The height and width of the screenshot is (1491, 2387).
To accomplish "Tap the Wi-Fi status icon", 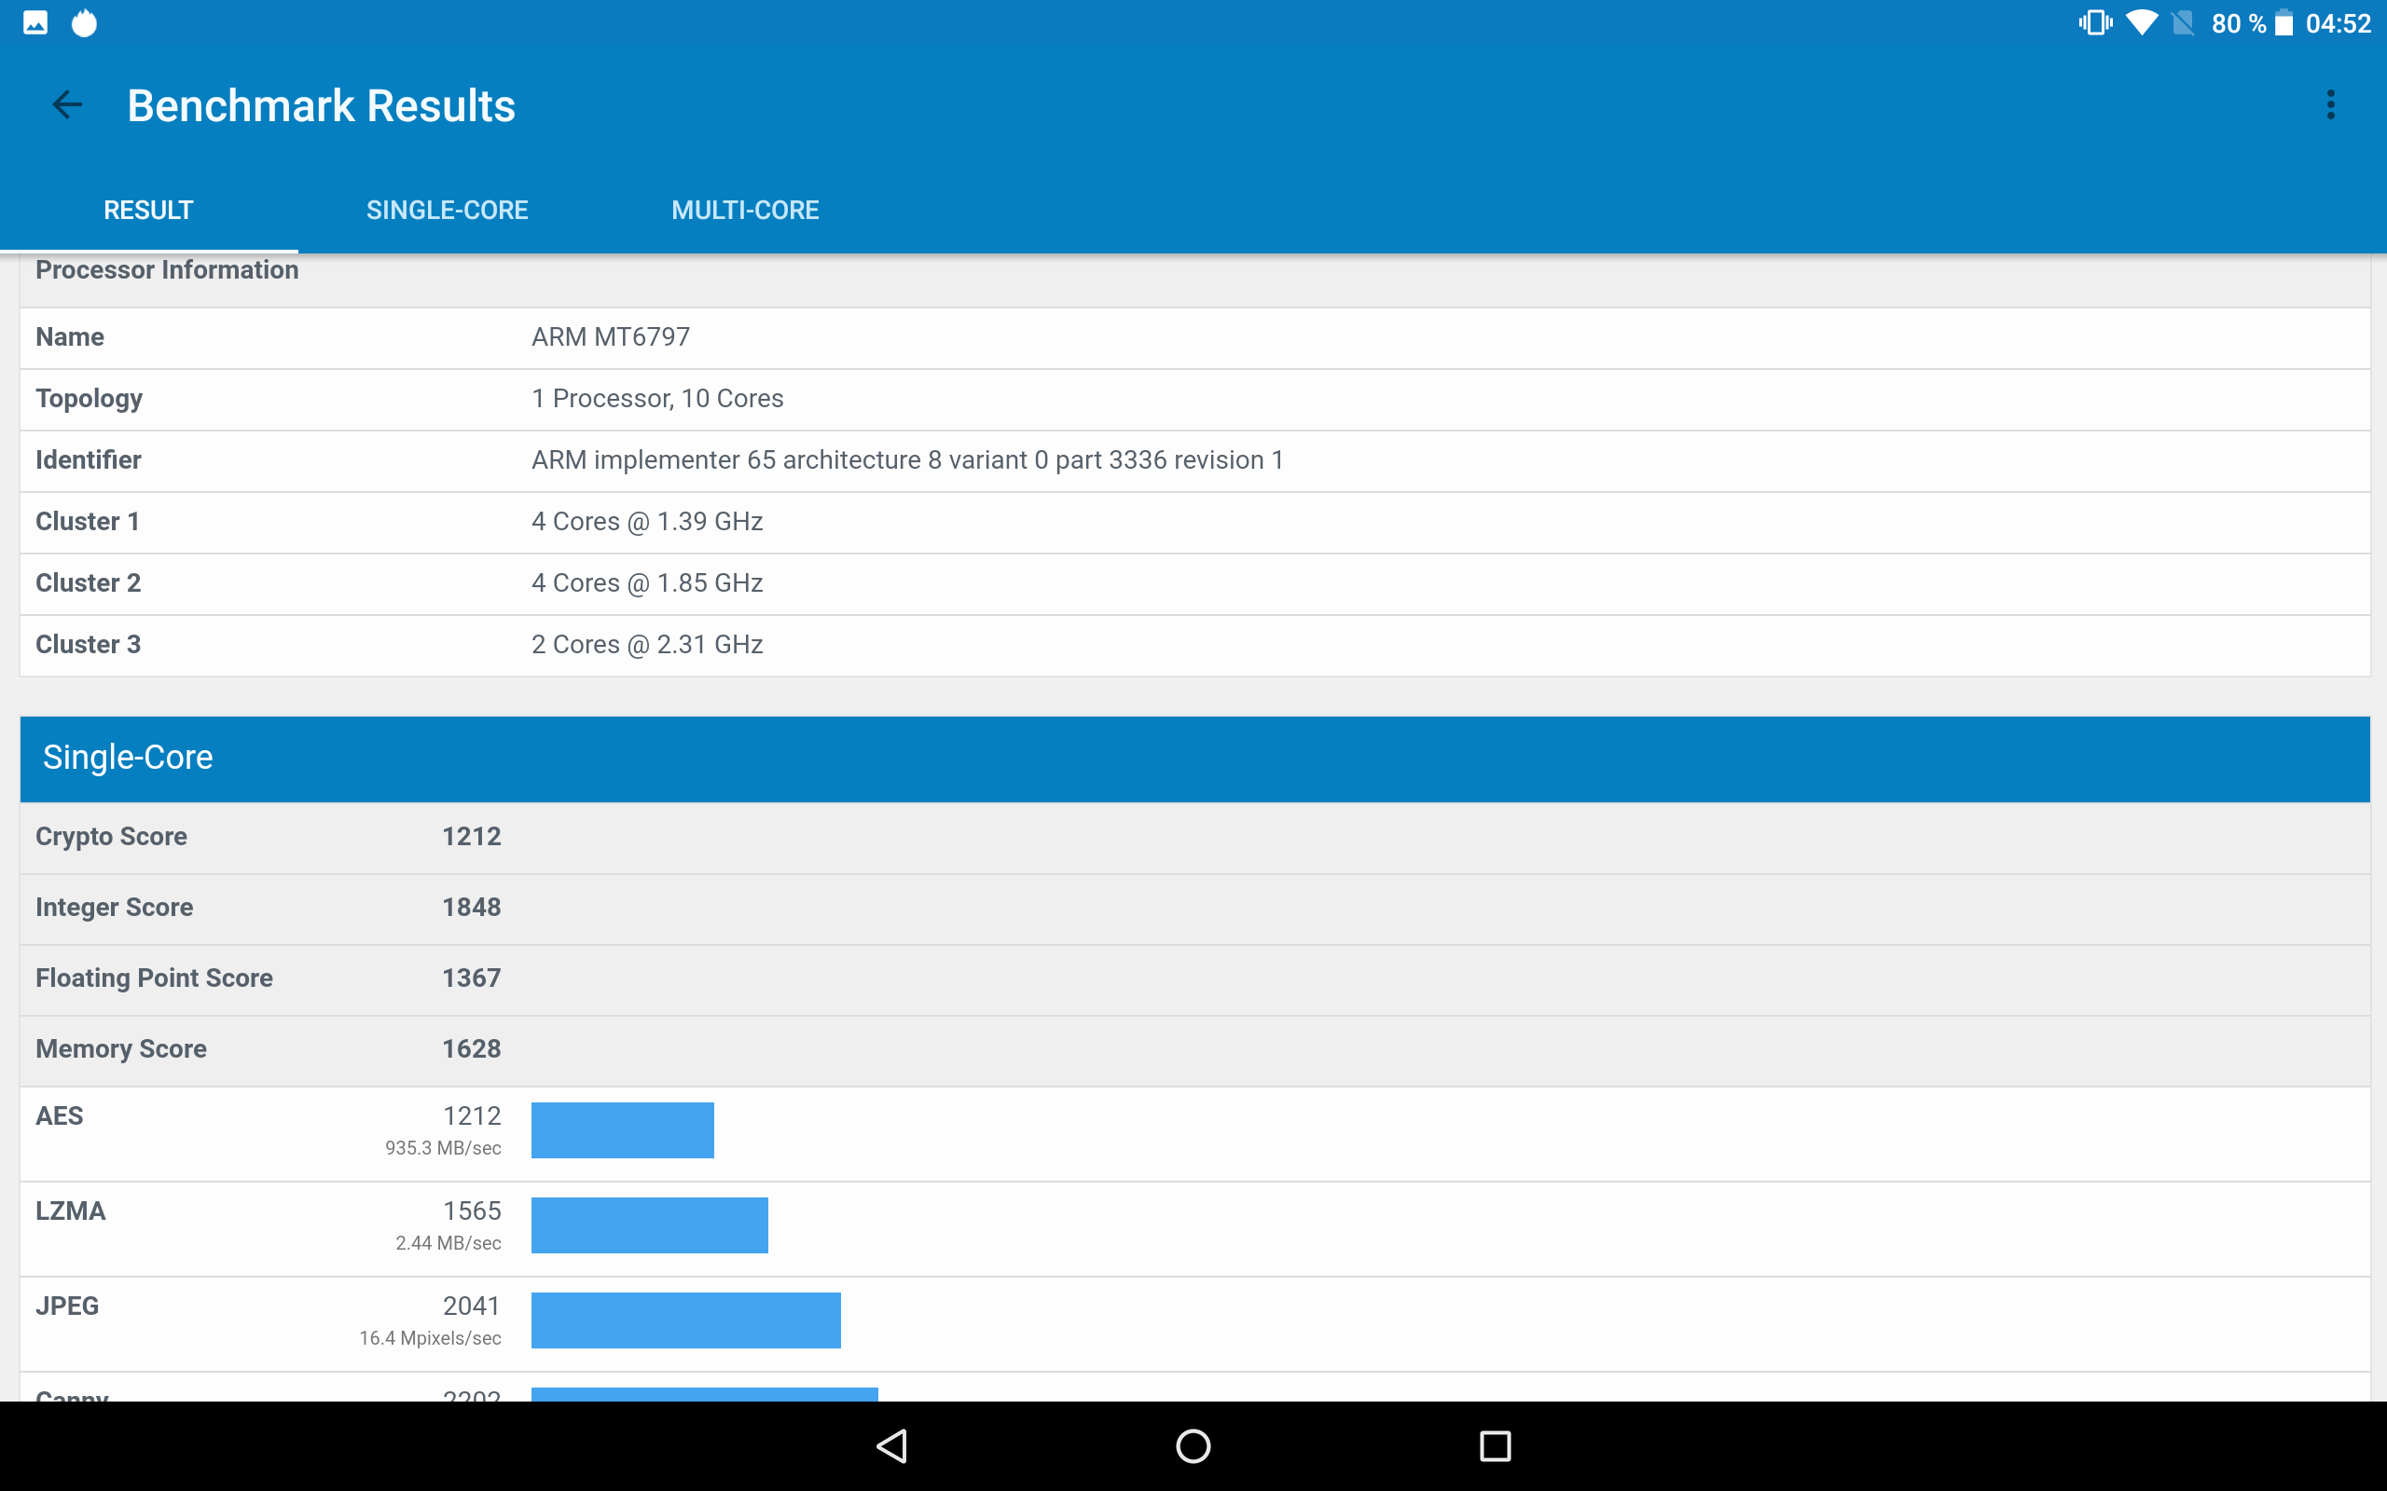I will (2141, 22).
